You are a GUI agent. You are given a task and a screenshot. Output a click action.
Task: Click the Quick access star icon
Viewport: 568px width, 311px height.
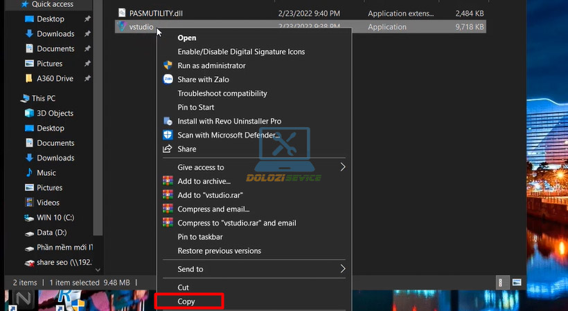pos(25,4)
